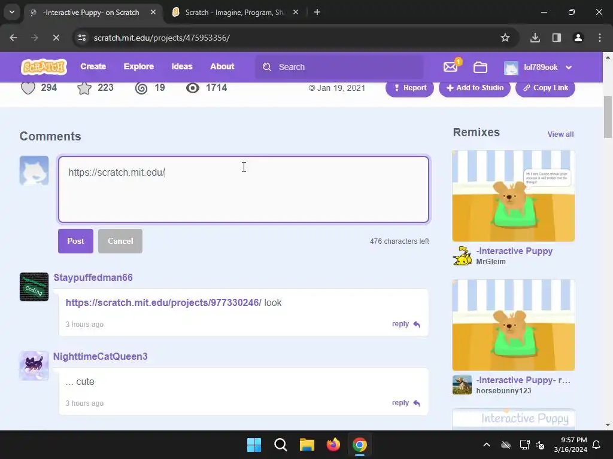Reply to NighttimeCatQueen3's cute comment
The height and width of the screenshot is (459, 613).
pyautogui.click(x=406, y=403)
